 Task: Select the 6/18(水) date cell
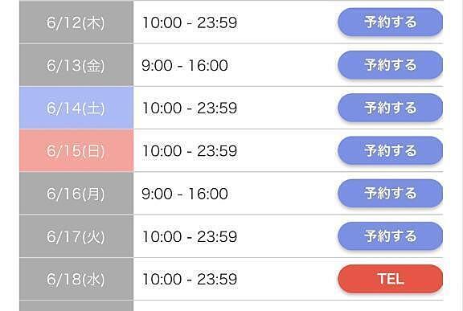click(76, 279)
